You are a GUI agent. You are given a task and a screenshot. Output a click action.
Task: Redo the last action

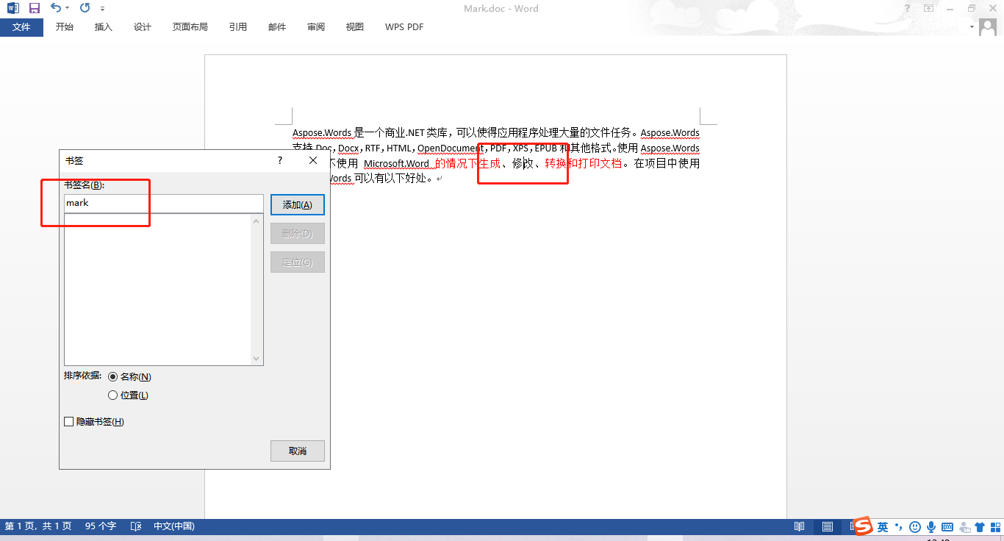coord(85,8)
